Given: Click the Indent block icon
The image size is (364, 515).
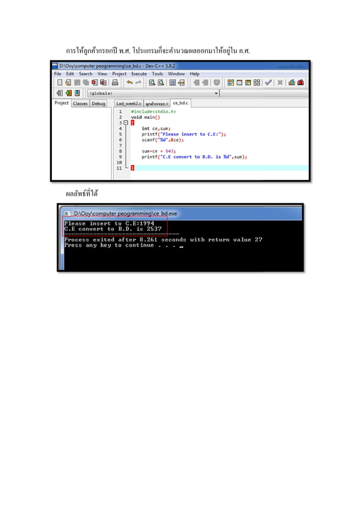Looking at the screenshot, I should pos(196,82).
